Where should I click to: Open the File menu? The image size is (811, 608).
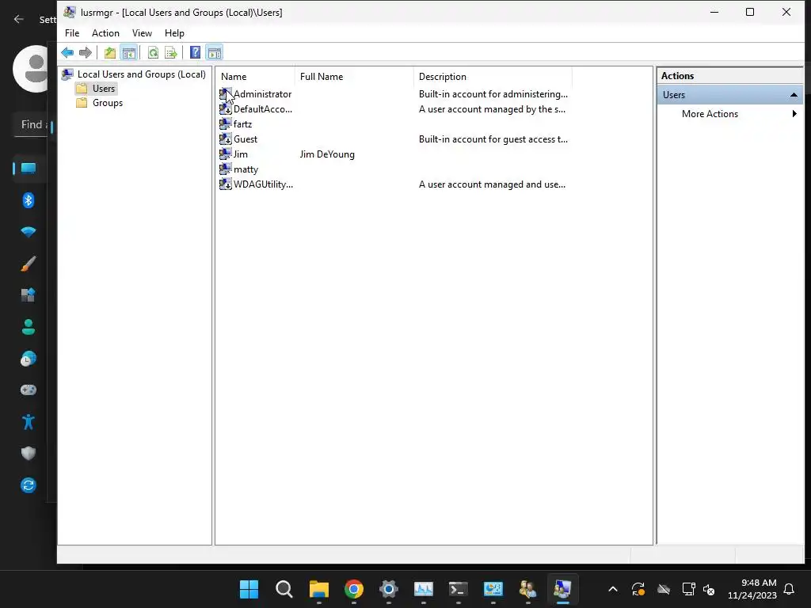pos(72,33)
